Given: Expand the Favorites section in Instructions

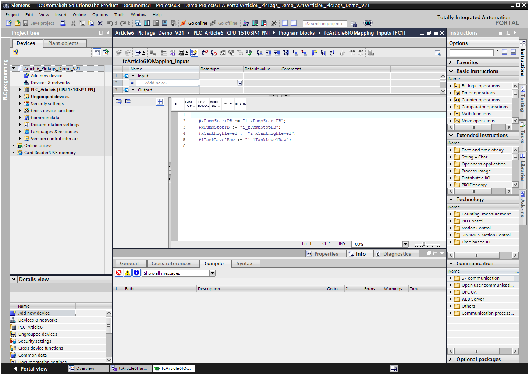Looking at the screenshot, I should click(x=451, y=62).
